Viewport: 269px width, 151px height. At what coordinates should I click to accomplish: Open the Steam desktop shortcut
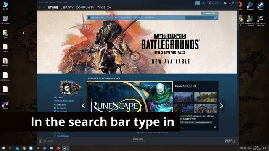point(261,5)
